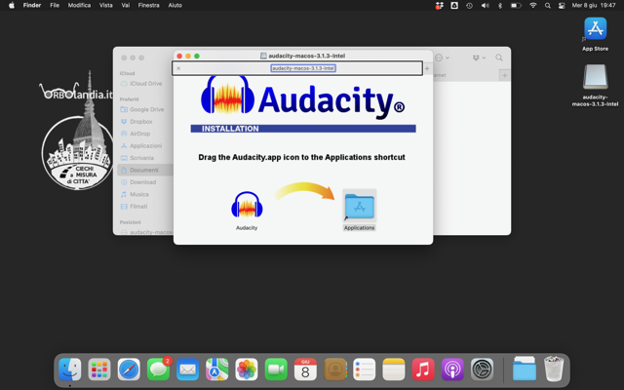This screenshot has width=624, height=390.
Task: Open Calendar showing 8 in Dock
Action: 305,370
